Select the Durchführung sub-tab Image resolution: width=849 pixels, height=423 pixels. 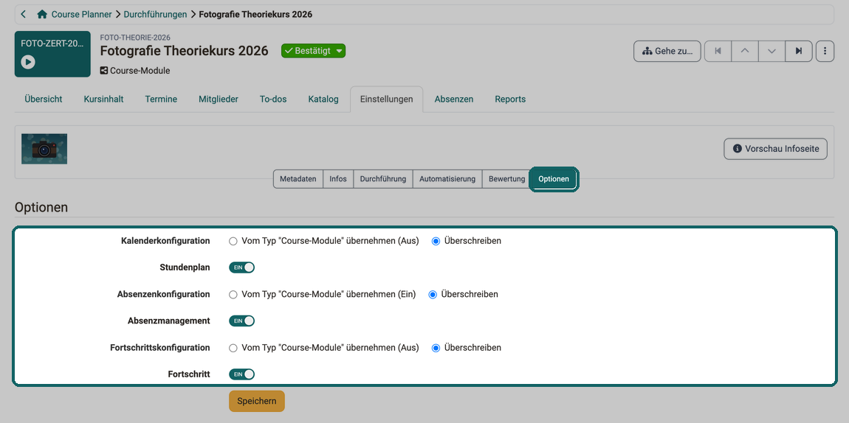(383, 179)
